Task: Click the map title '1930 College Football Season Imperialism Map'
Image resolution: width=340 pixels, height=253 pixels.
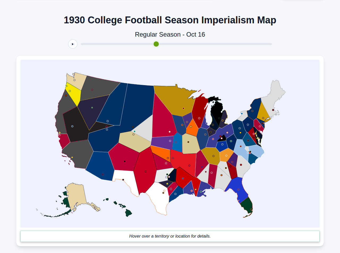Action: [170, 20]
